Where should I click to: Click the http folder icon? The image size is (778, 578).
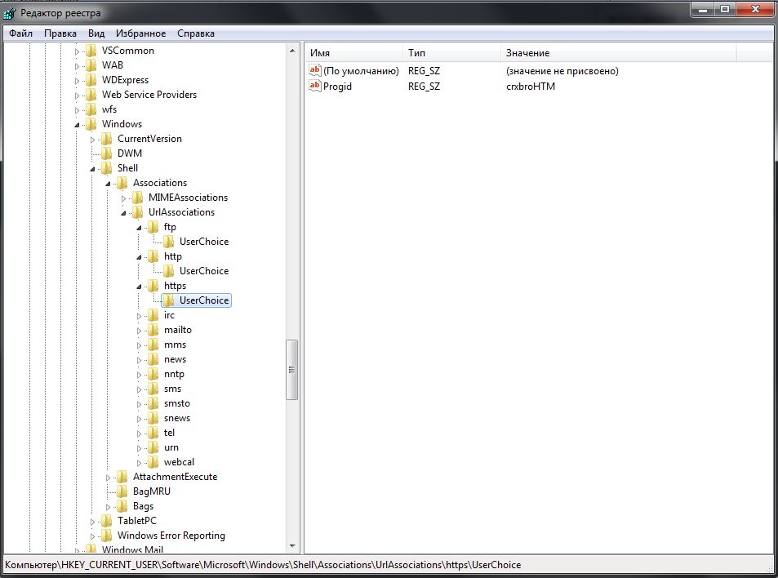click(153, 256)
